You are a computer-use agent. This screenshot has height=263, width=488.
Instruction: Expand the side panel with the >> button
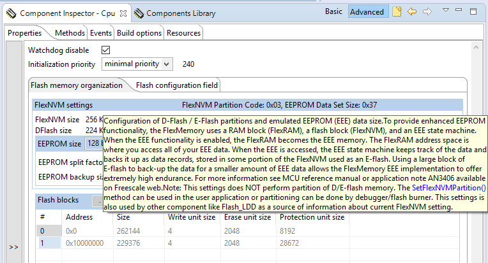pyautogui.click(x=13, y=247)
